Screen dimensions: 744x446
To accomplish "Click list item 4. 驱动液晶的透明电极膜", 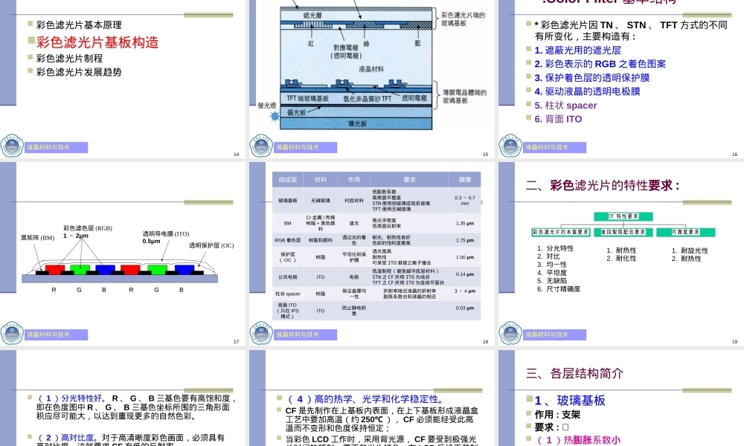I will click(x=587, y=91).
